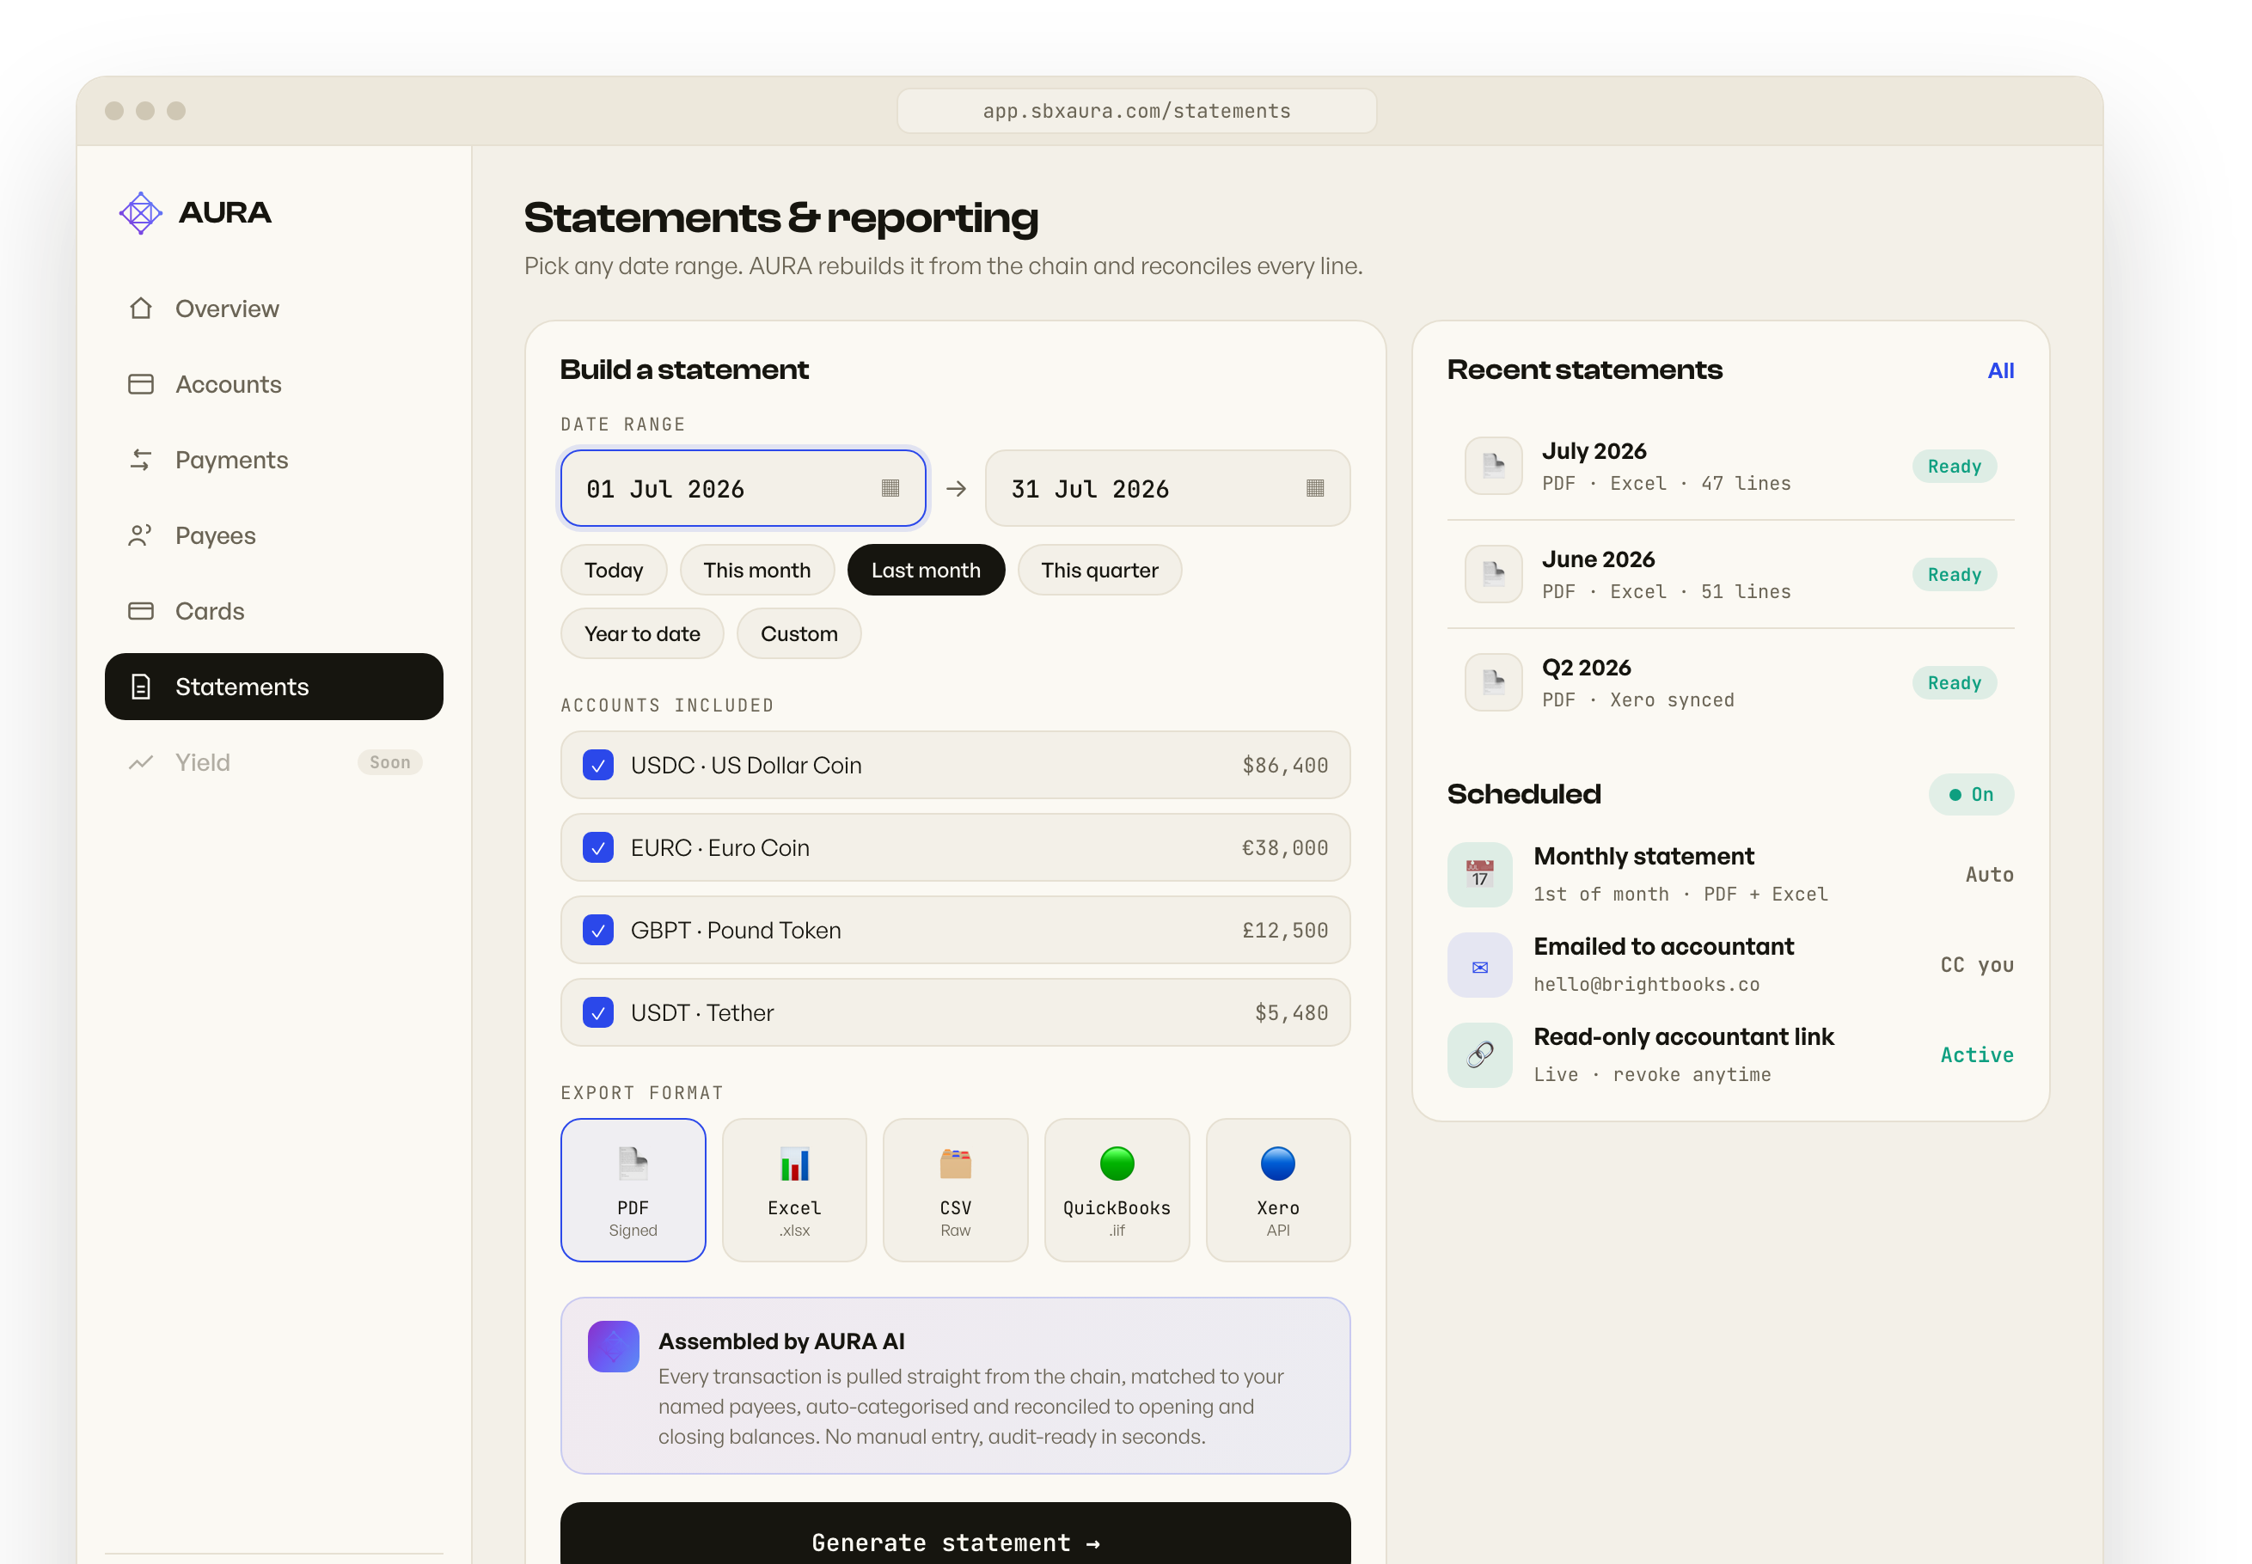Uncheck the USDC US Dollar Coin account
Image resolution: width=2252 pixels, height=1564 pixels.
597,766
